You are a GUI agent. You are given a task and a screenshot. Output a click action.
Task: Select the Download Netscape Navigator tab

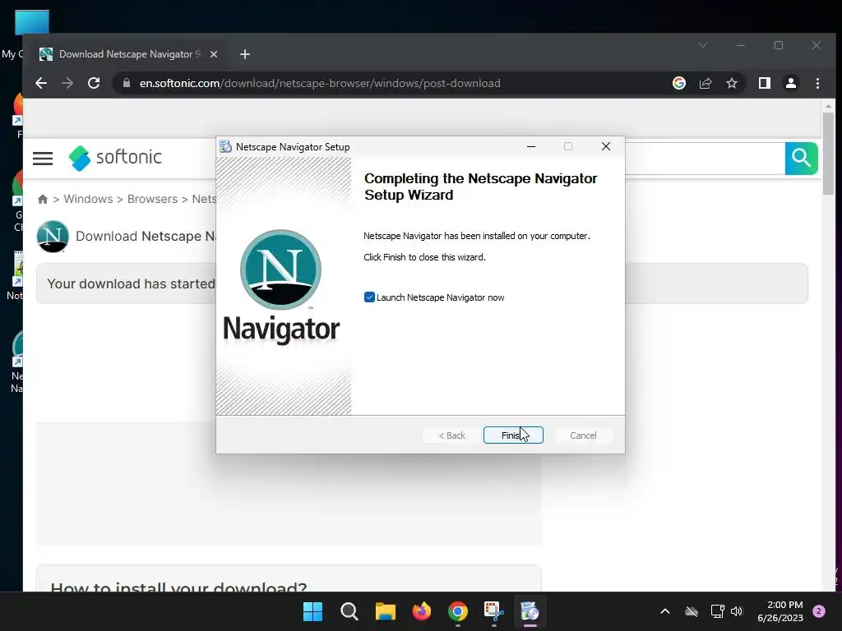(x=129, y=54)
